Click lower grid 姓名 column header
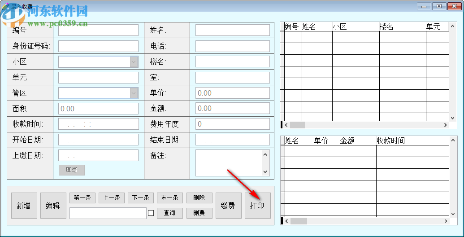Screen dimensions: 464x237 click(299, 140)
